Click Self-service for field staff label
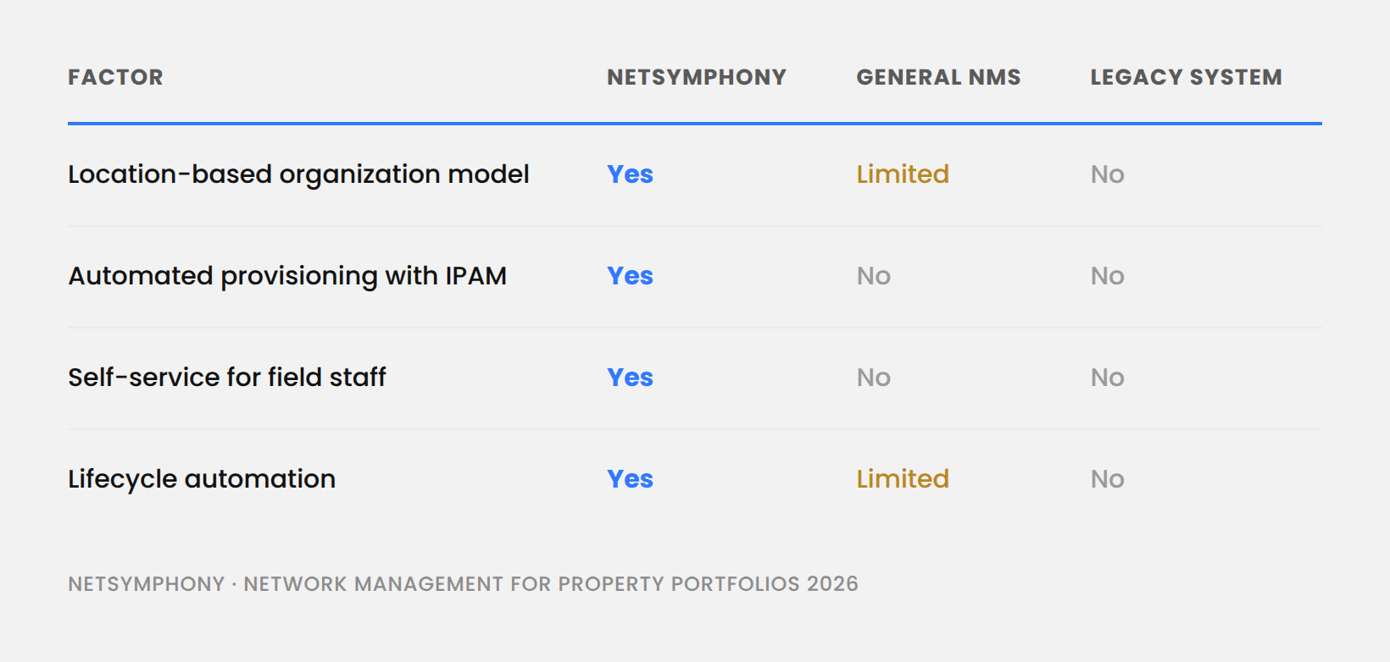This screenshot has width=1390, height=662. 226,378
